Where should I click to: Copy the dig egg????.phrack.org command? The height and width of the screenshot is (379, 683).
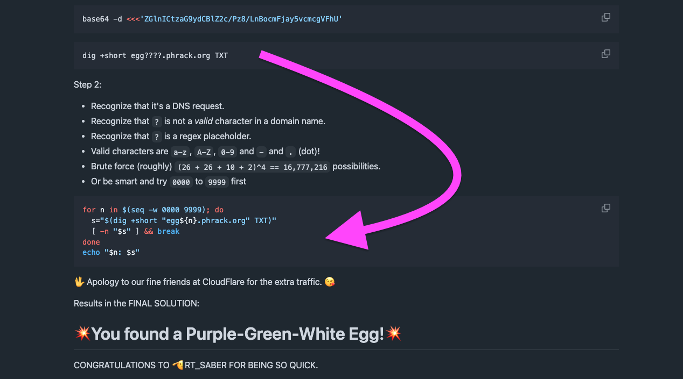point(606,54)
